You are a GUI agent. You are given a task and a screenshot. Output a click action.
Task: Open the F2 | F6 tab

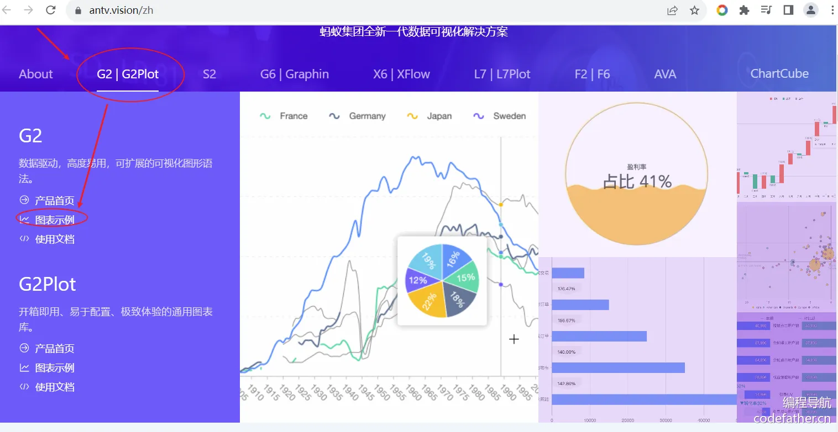(593, 74)
